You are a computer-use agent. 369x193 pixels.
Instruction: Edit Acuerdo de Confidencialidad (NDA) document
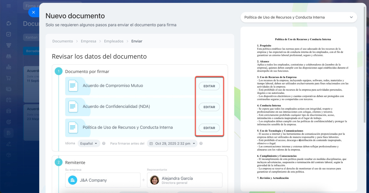209,107
